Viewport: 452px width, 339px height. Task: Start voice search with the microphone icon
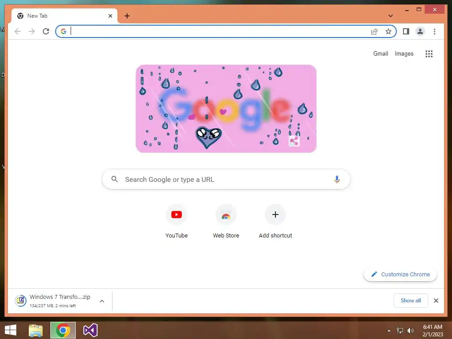tap(337, 179)
